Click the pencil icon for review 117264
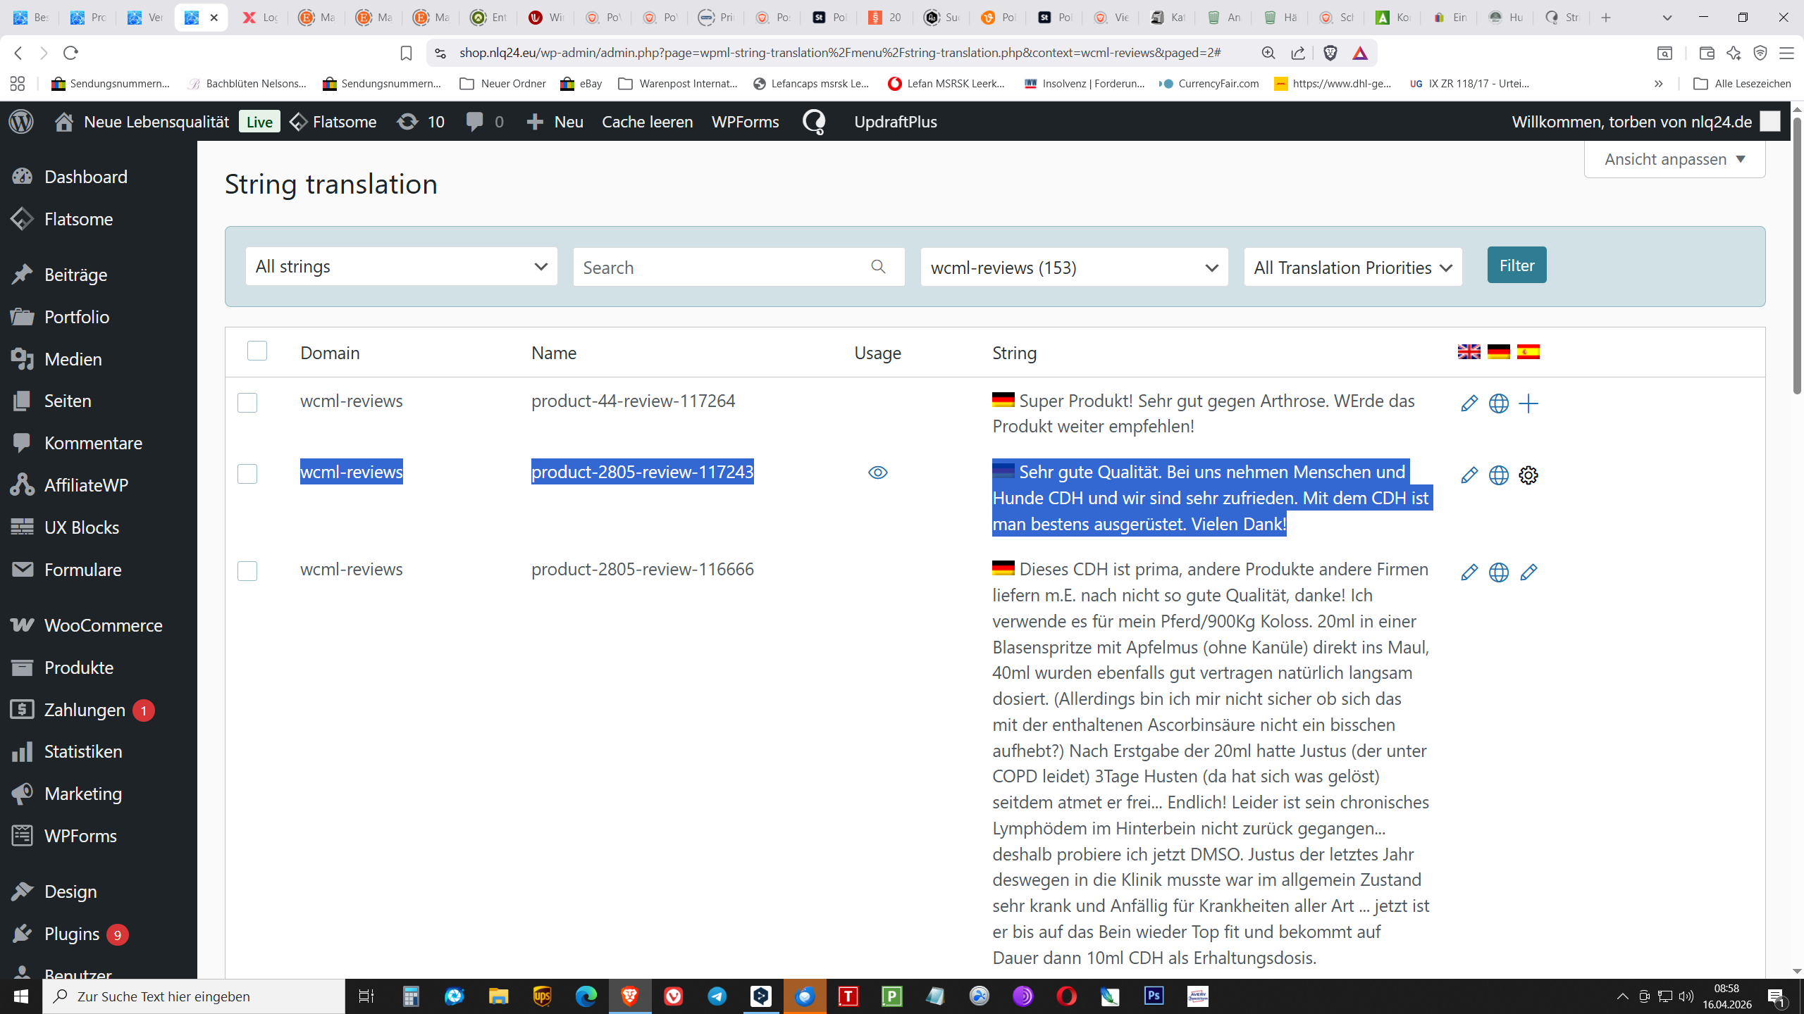Viewport: 1804px width, 1014px height. pos(1469,403)
